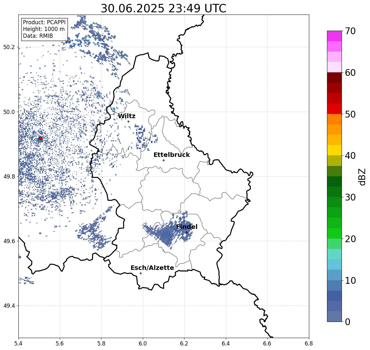Click the 50.2 latitude tick label
Image resolution: width=370 pixels, height=350 pixels.
pyautogui.click(x=9, y=47)
